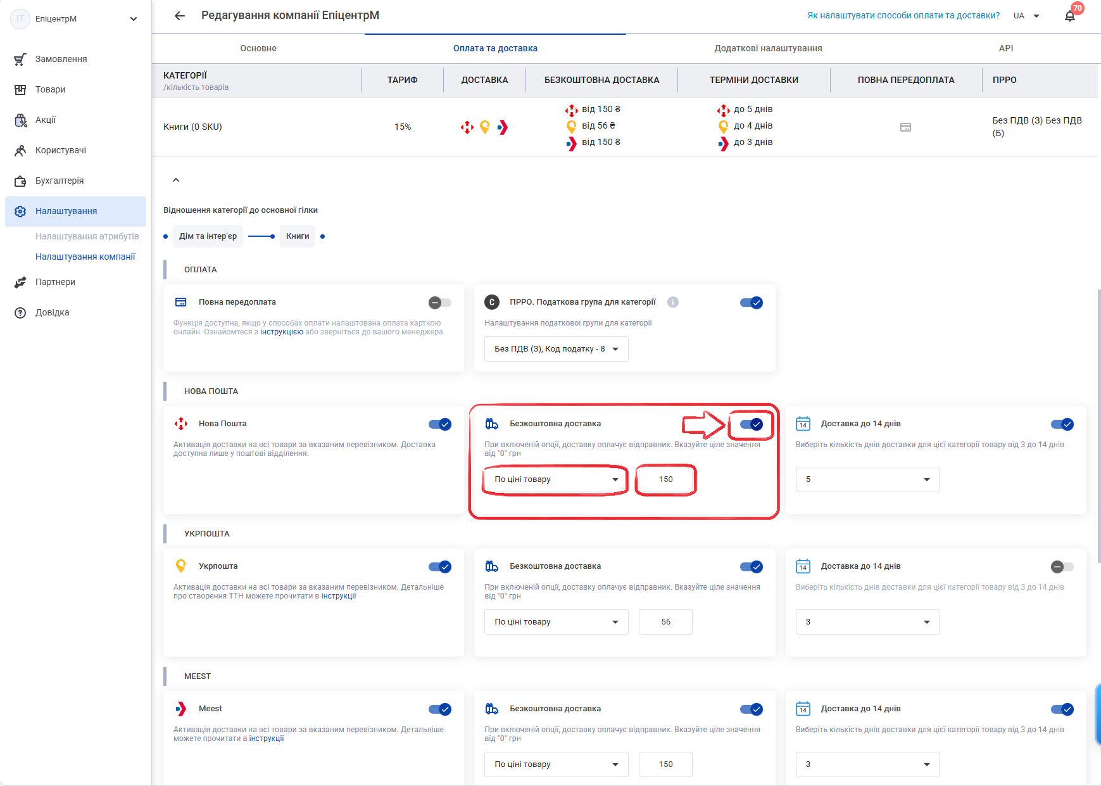Viewport: 1101px width, 786px height.
Task: Click Meest free delivery amount field 150
Action: tap(665, 764)
